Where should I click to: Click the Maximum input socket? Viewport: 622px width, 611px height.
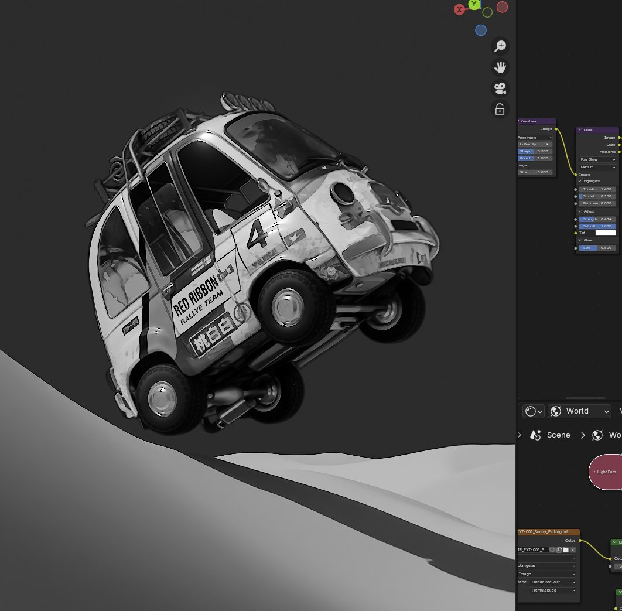(x=576, y=203)
